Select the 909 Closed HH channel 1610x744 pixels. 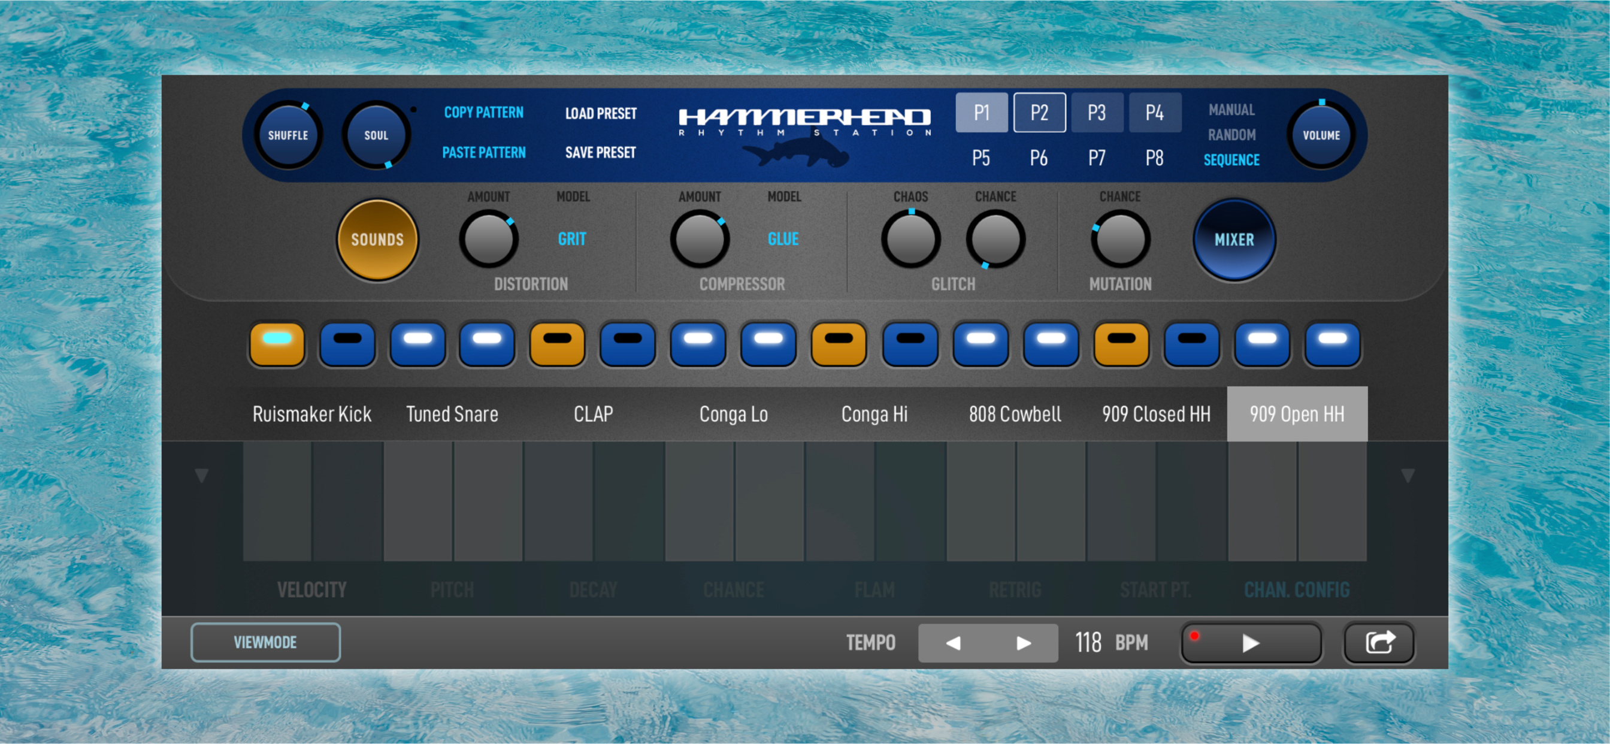point(1156,414)
